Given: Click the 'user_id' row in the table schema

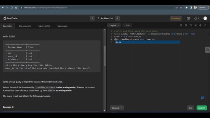Looking at the screenshot, I should (23, 56).
